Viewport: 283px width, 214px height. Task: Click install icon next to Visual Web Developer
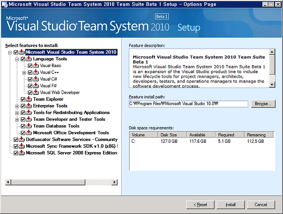tap(36, 92)
